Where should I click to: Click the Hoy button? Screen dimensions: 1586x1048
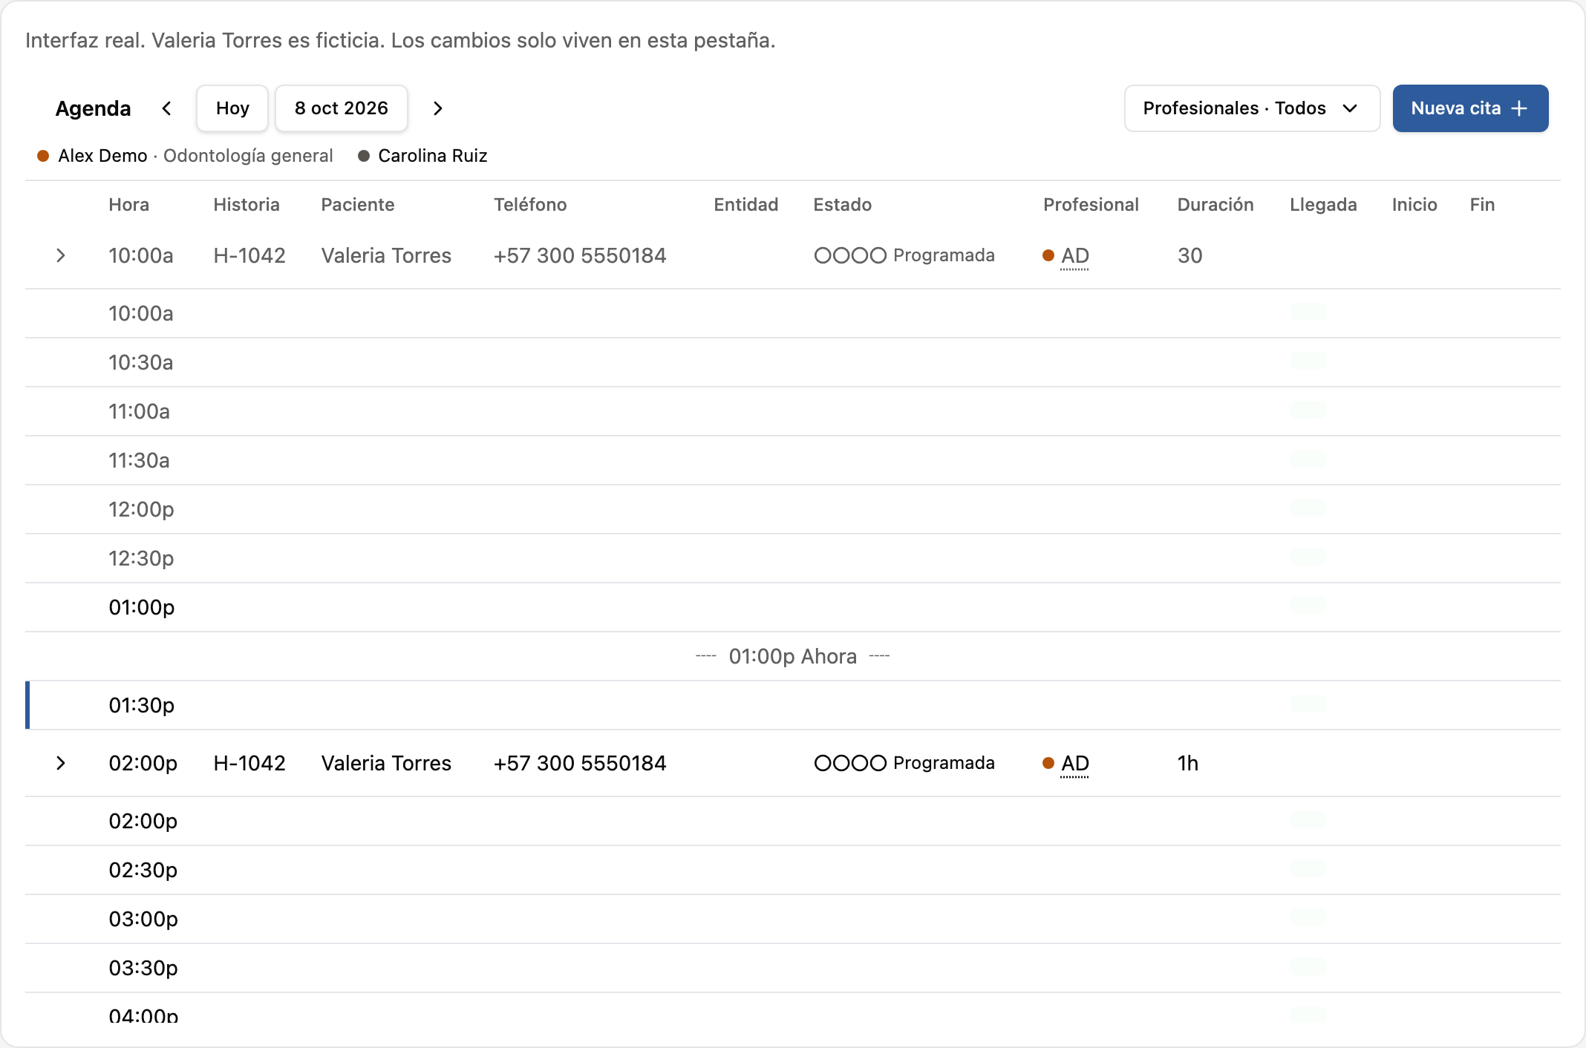pos(232,108)
